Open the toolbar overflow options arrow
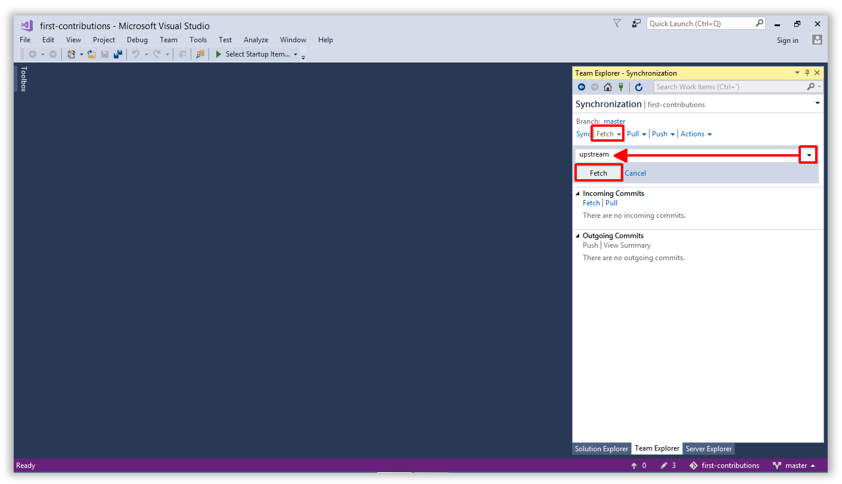Screen dimensions: 842x484 (x=303, y=57)
